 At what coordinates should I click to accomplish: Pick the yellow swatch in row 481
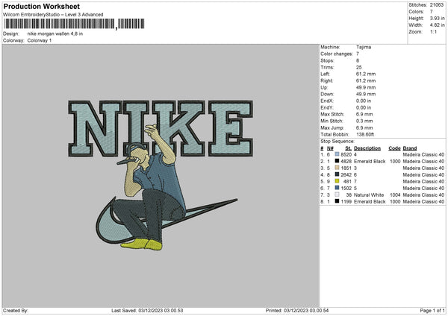(337, 181)
